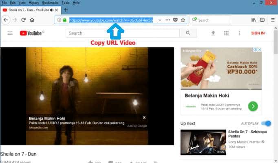The height and width of the screenshot is (163, 278).
Task: Mute tab via speaker icon
Action: [x=52, y=10]
